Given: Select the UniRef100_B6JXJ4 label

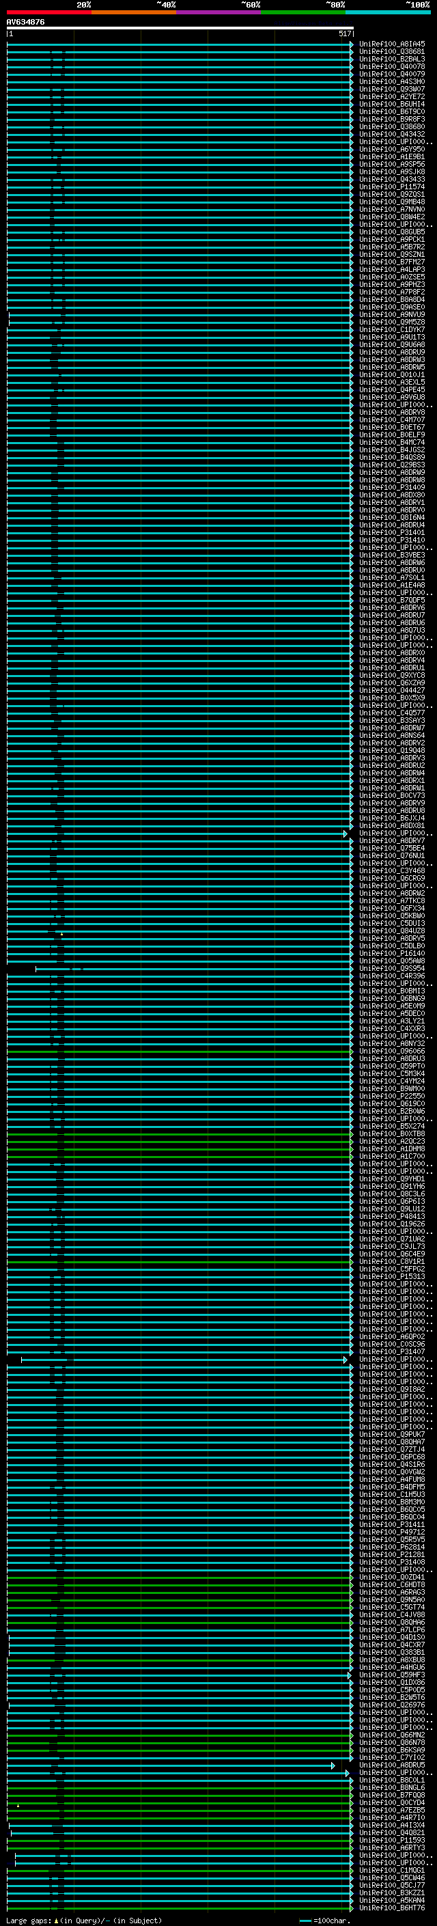Looking at the screenshot, I should 392,818.
